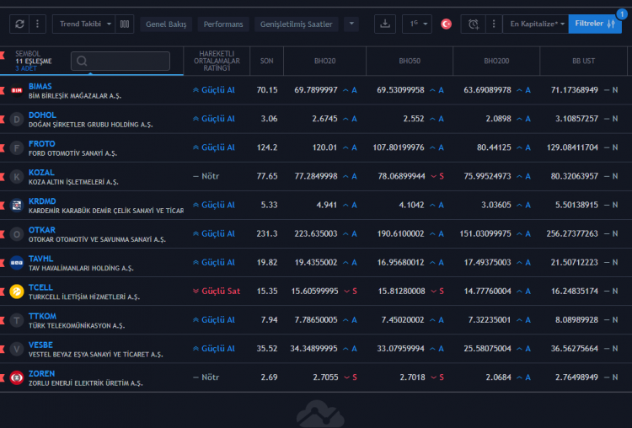Viewport: 632px width, 428px height.
Task: Open TCELL symbol link
Action: click(x=40, y=287)
